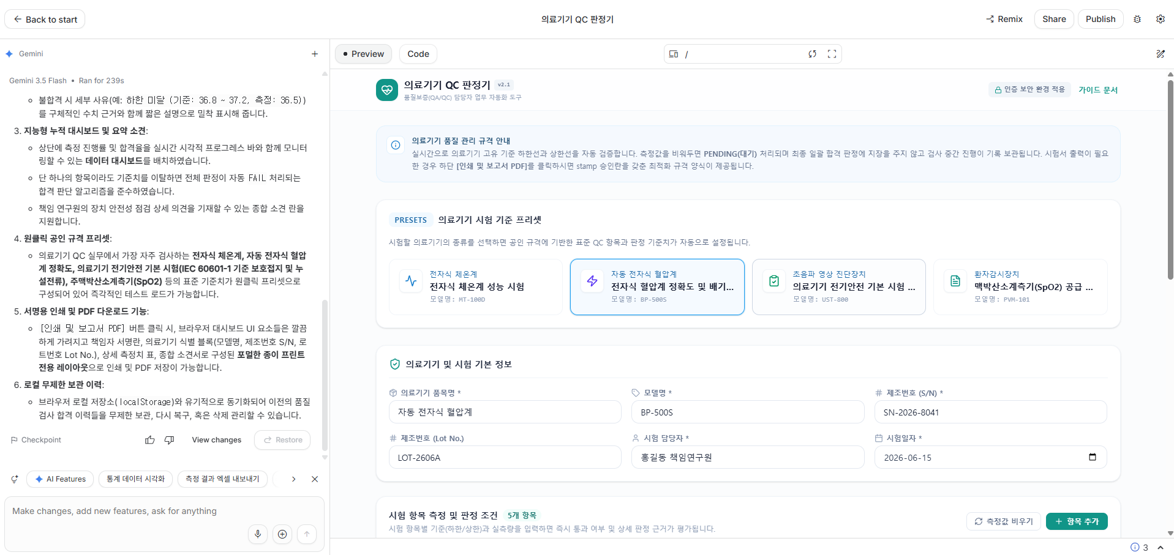Start a new chat with plus icon
Screen dimensions: 1174x555
[315, 54]
